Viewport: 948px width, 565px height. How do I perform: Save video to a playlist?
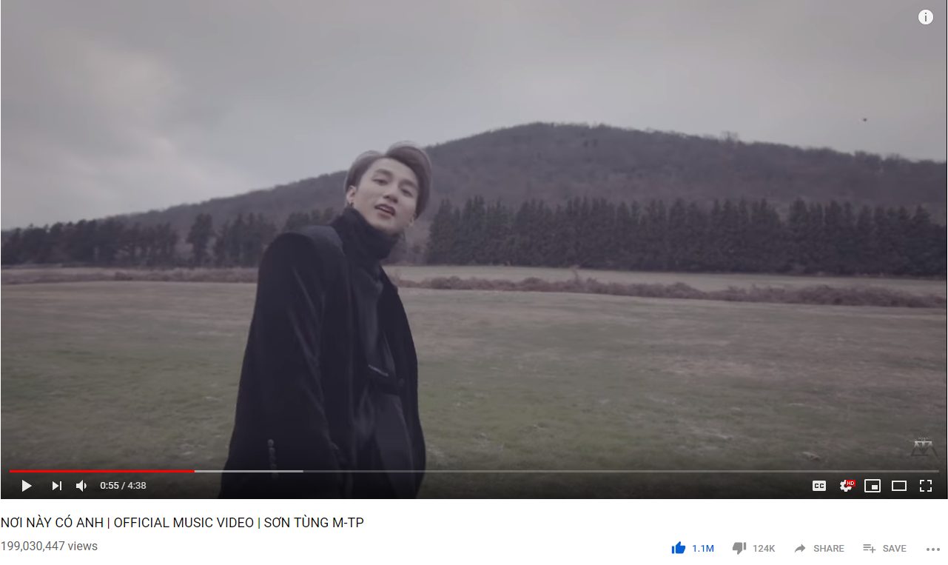tap(884, 548)
